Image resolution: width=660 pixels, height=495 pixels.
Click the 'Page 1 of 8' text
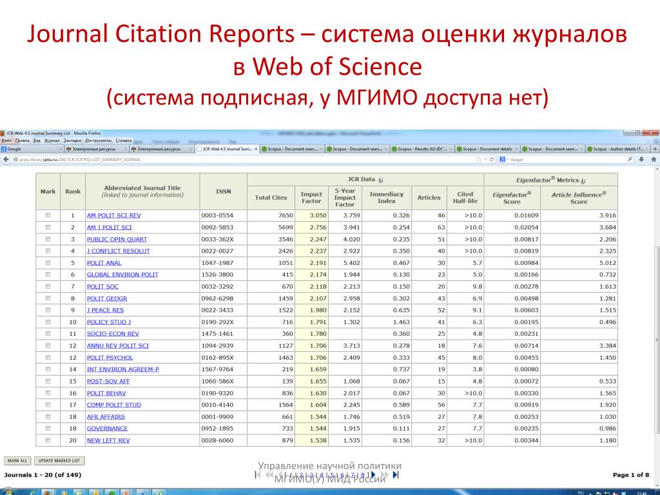pyautogui.click(x=630, y=475)
